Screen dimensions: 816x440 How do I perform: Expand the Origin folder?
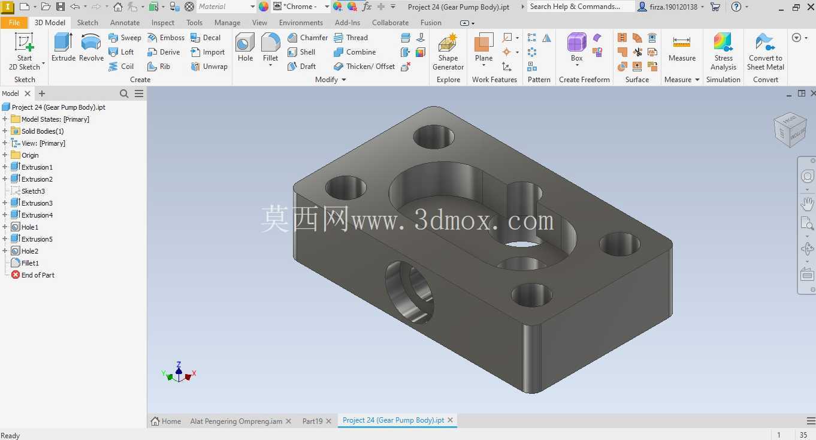click(5, 155)
